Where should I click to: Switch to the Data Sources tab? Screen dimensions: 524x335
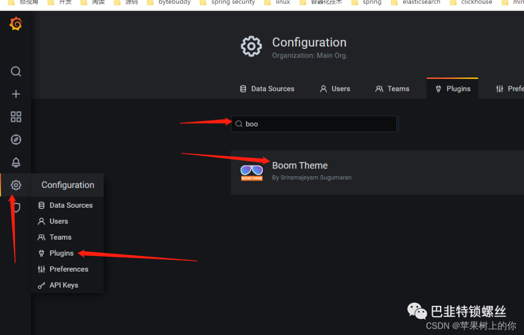click(x=267, y=89)
